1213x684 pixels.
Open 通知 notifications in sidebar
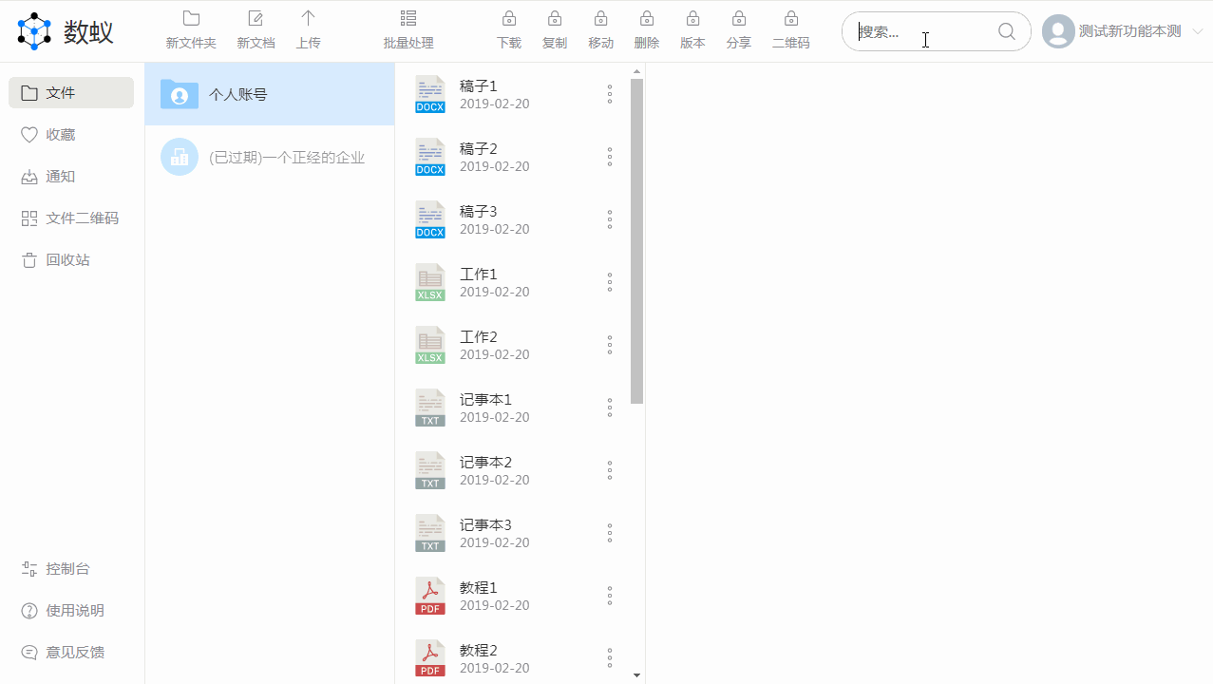(x=71, y=176)
